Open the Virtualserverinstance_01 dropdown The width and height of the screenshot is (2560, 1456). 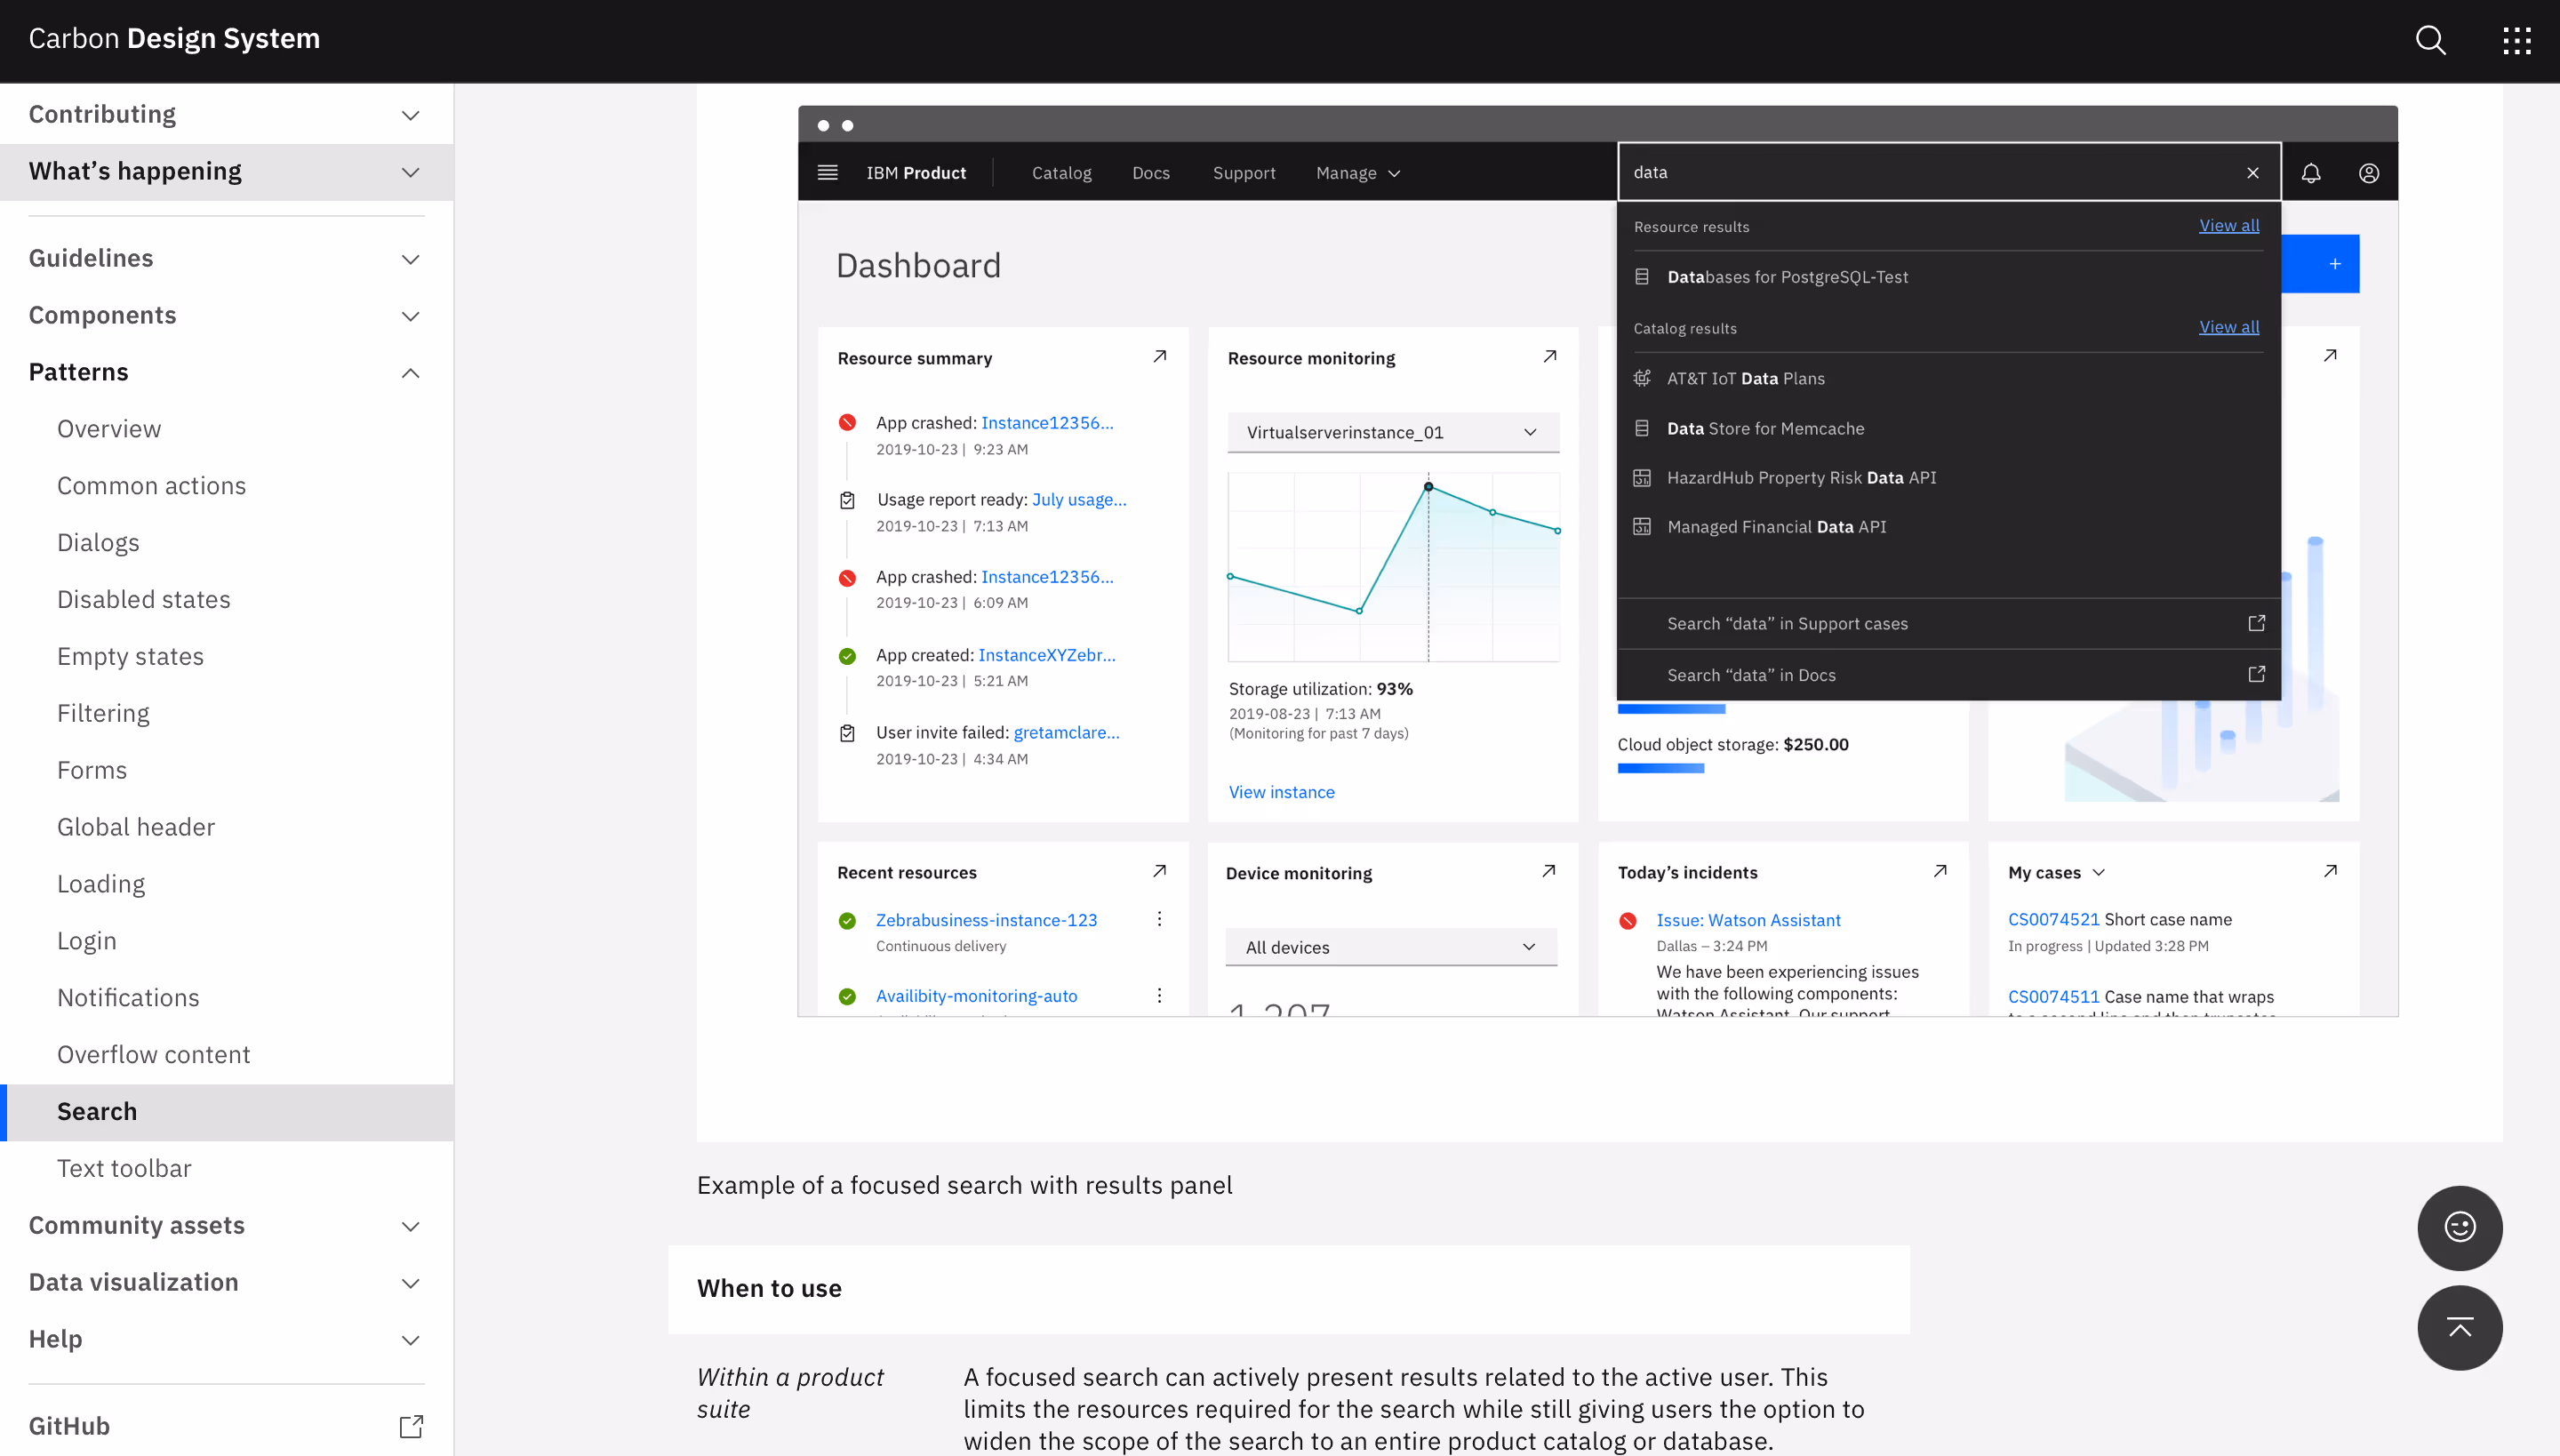point(1393,432)
